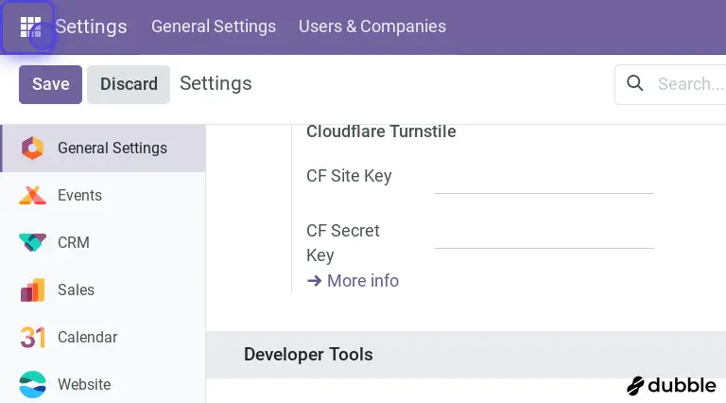Click the Calendar 31 icon in sidebar
The width and height of the screenshot is (726, 403).
coord(32,338)
